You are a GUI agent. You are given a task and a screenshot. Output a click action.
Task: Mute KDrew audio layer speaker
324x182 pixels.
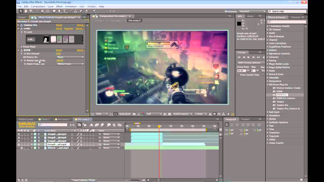(22, 148)
